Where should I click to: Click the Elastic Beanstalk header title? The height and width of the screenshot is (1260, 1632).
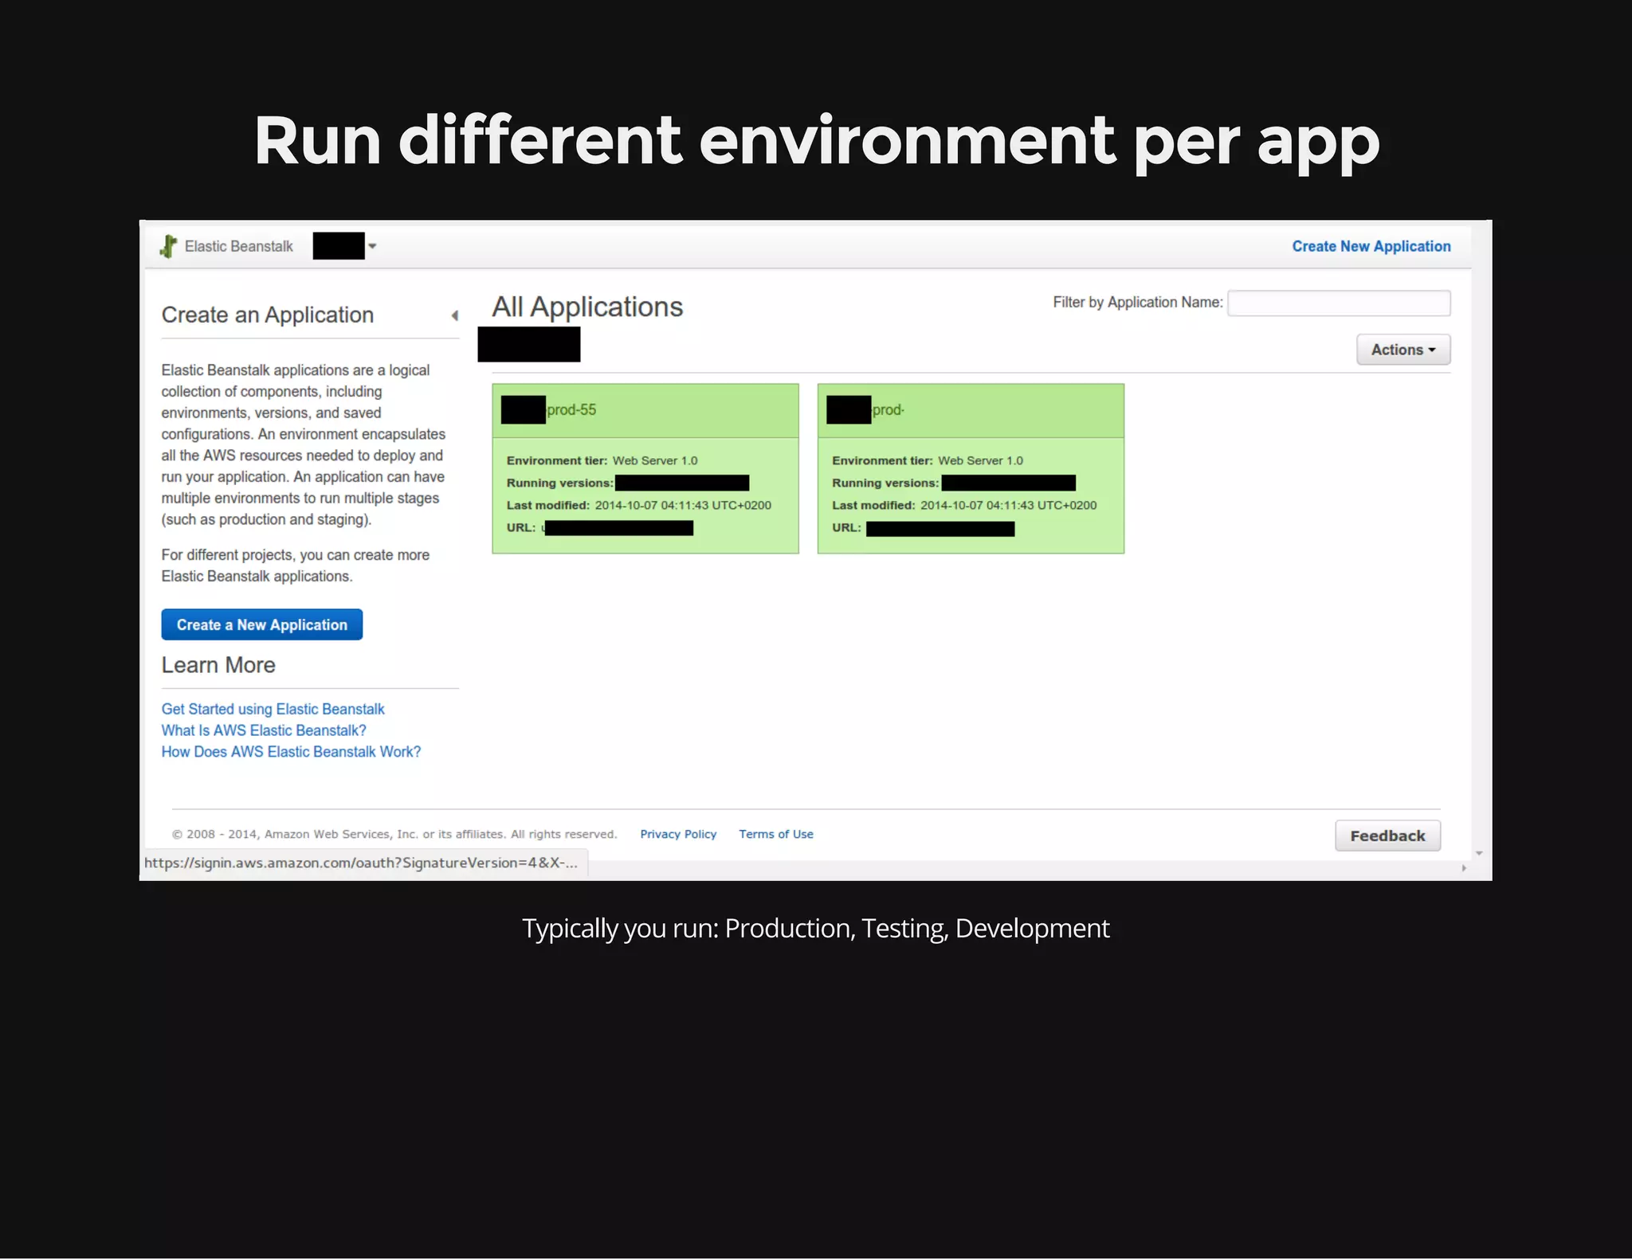point(239,246)
